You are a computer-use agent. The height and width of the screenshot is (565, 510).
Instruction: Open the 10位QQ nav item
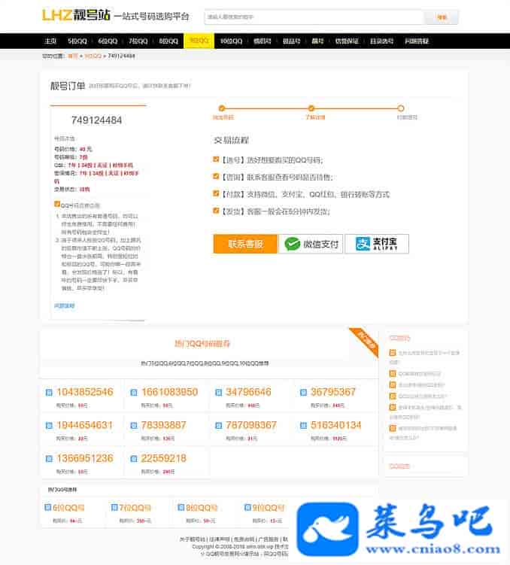coord(231,41)
